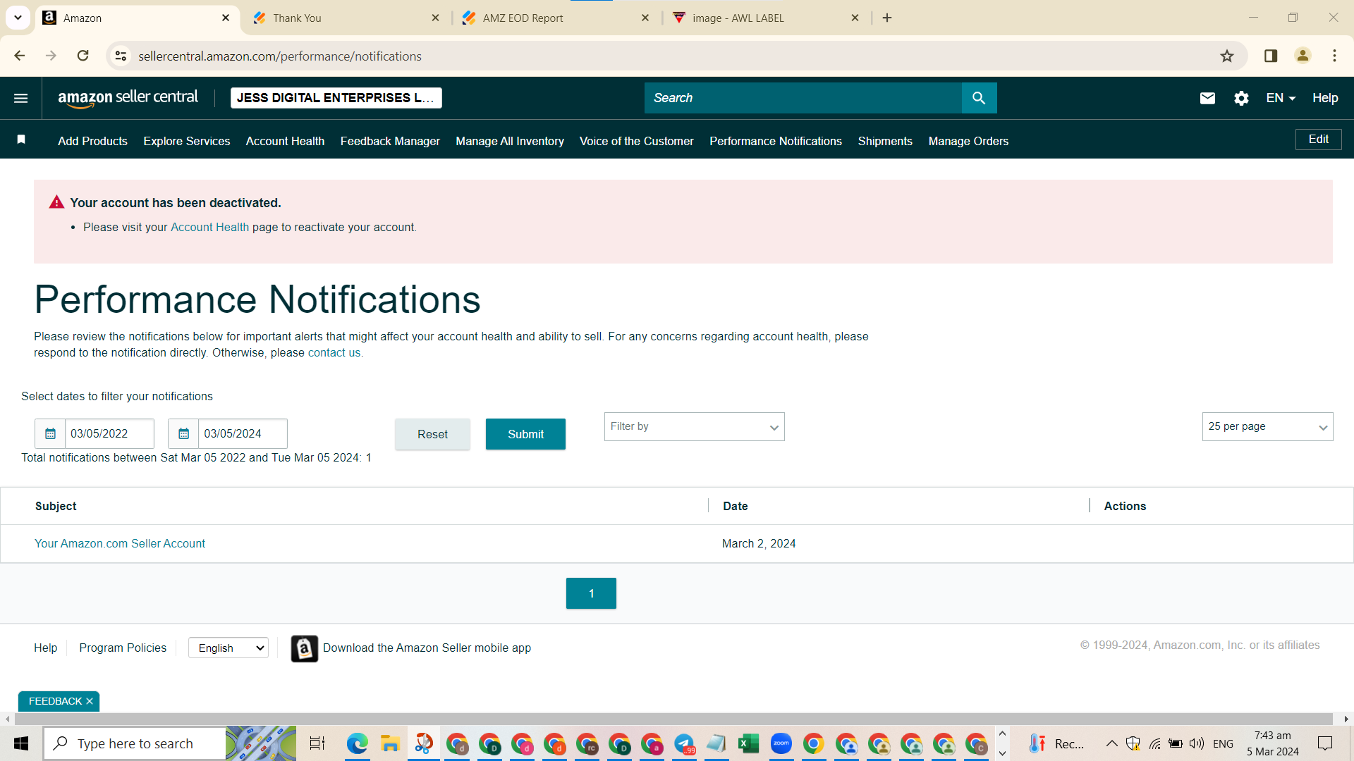The image size is (1354, 761).
Task: Click the Amazon Seller app icon
Action: click(x=305, y=648)
